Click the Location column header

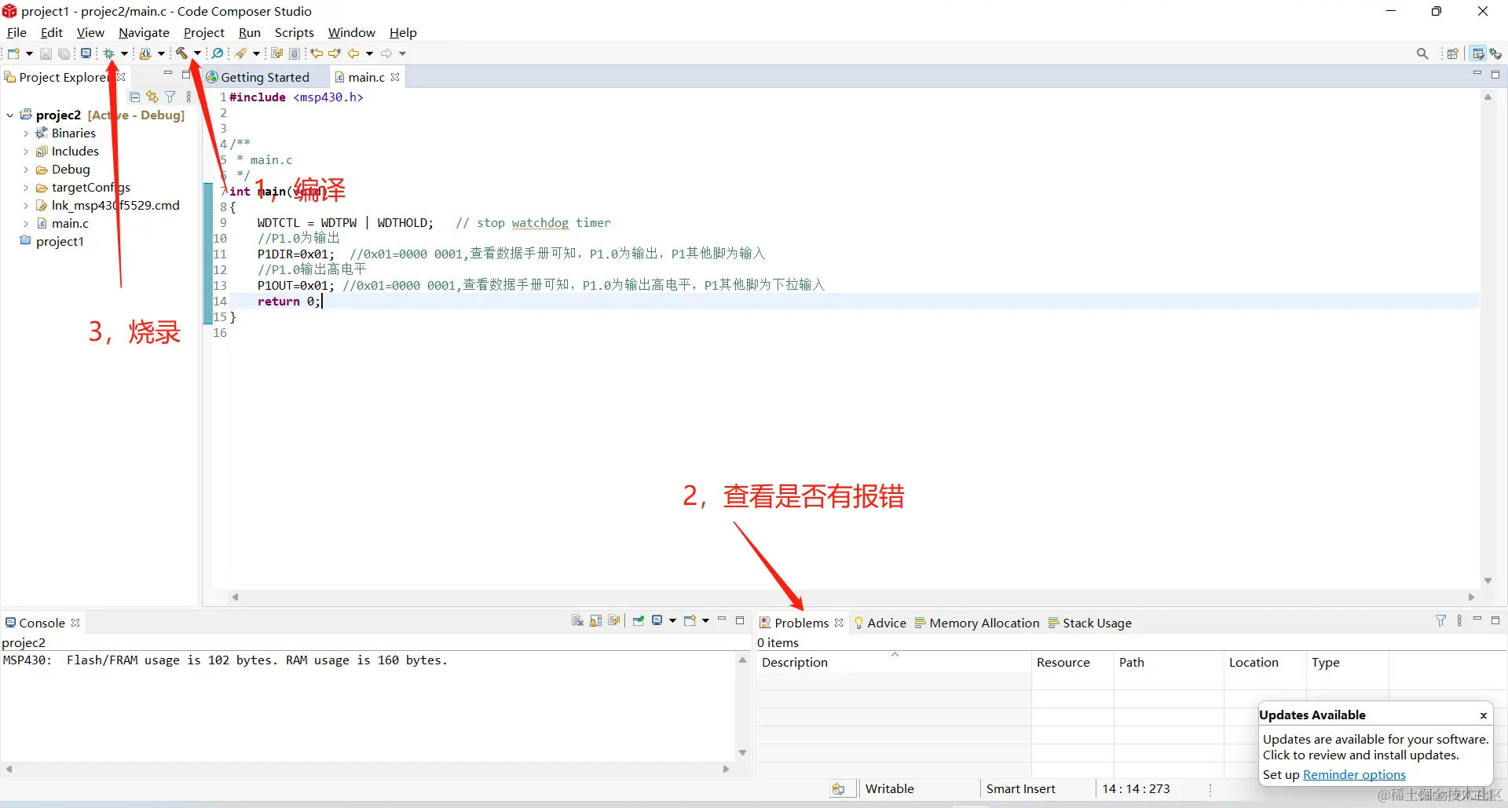pos(1265,662)
